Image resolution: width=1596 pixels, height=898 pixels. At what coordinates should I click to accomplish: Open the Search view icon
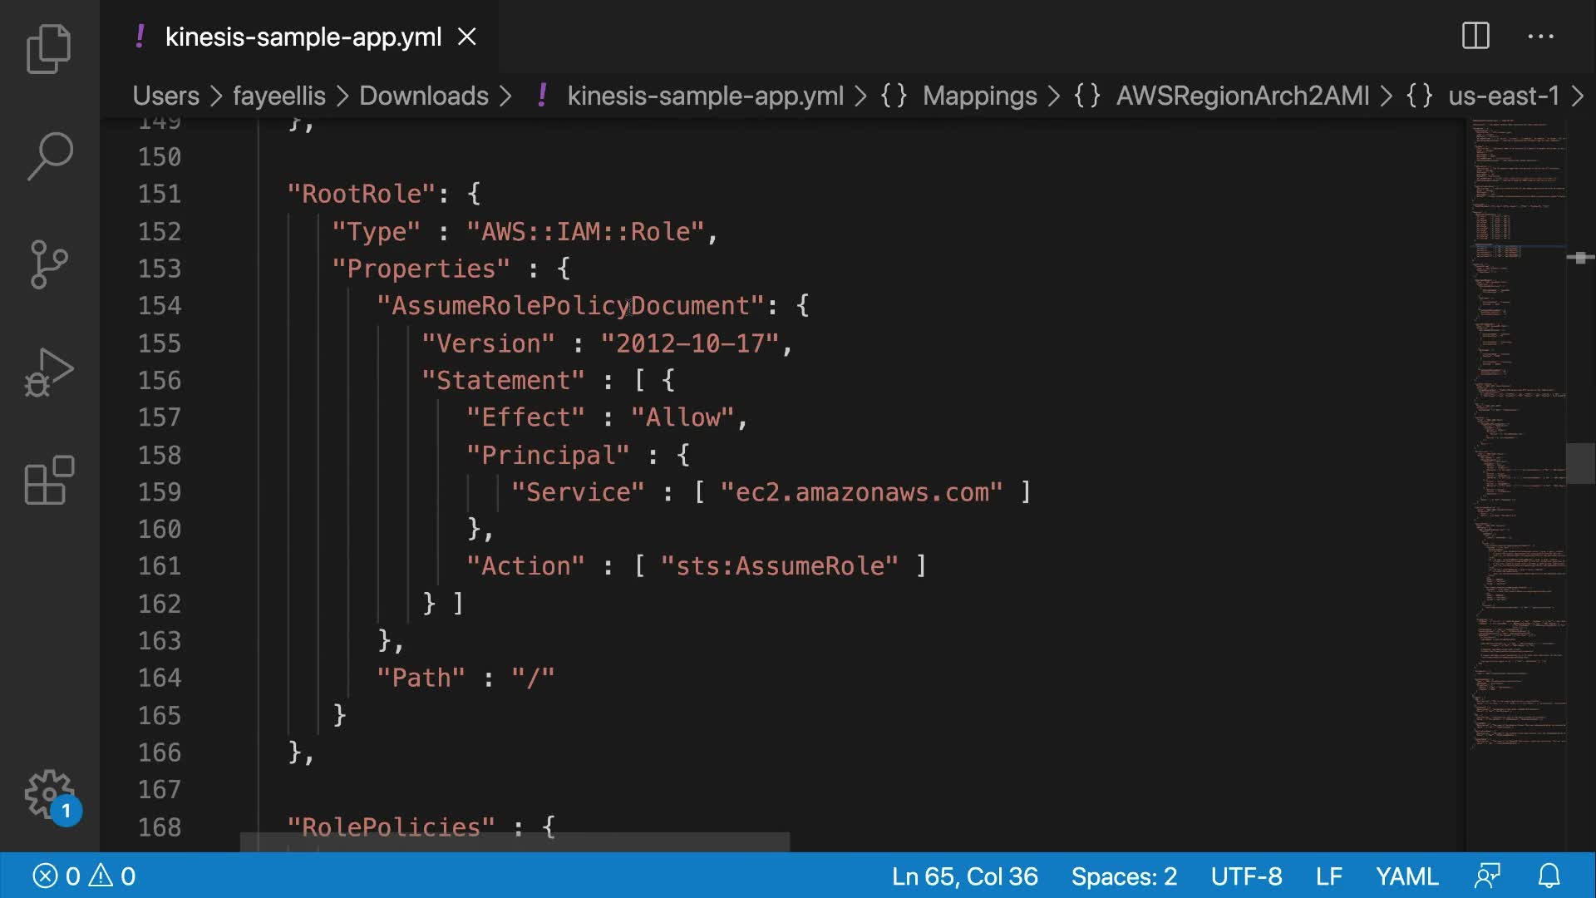click(49, 155)
